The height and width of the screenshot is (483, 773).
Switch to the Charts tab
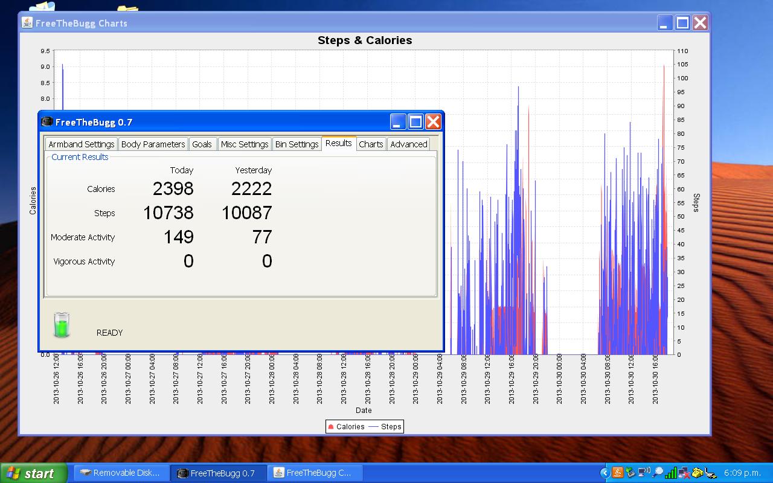click(x=371, y=144)
